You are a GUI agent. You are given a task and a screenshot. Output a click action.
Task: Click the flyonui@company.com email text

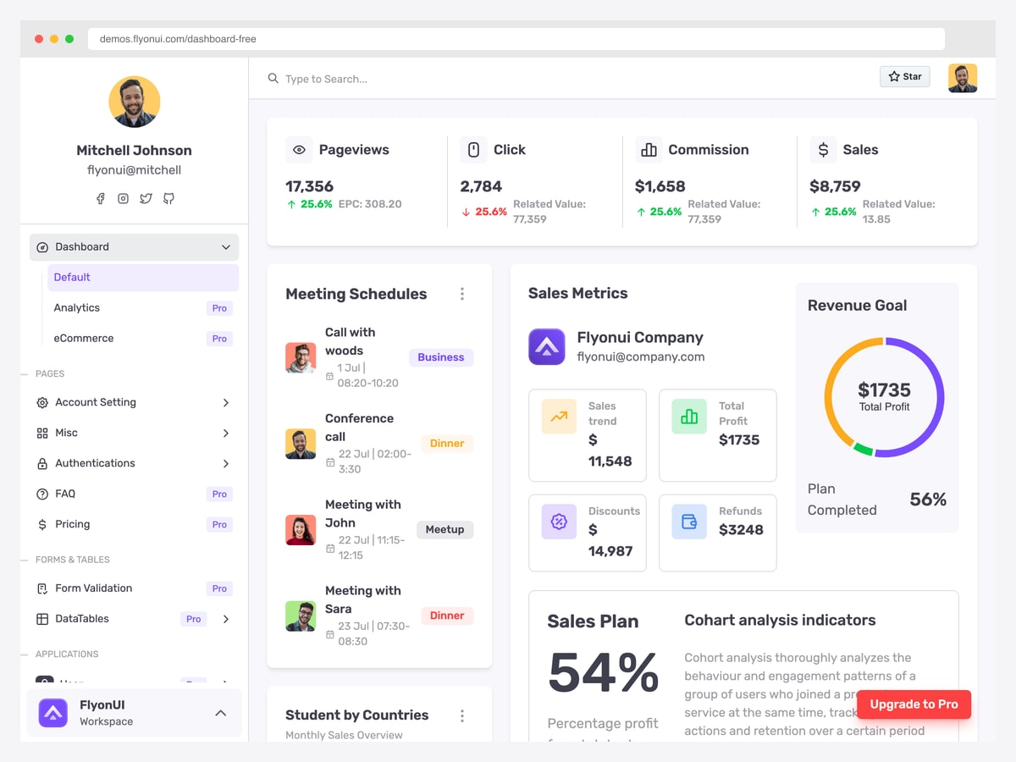(641, 357)
